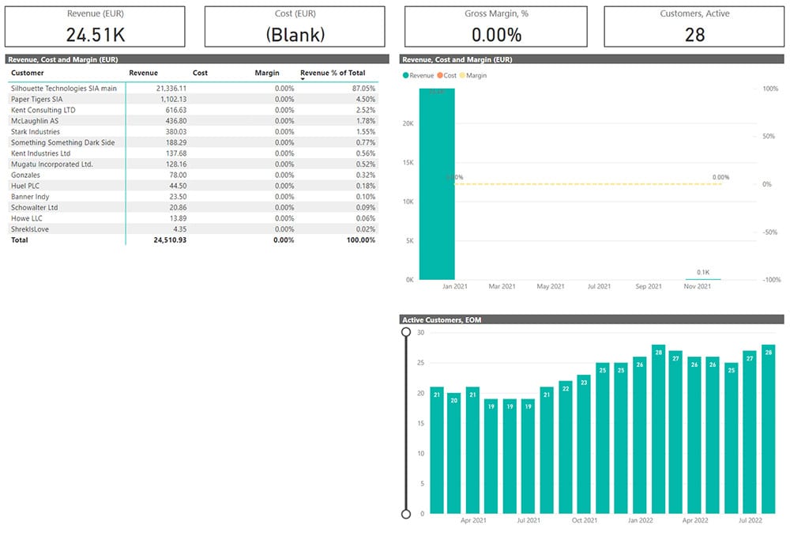Select the Cost (EUR) Blank card

tap(295, 27)
